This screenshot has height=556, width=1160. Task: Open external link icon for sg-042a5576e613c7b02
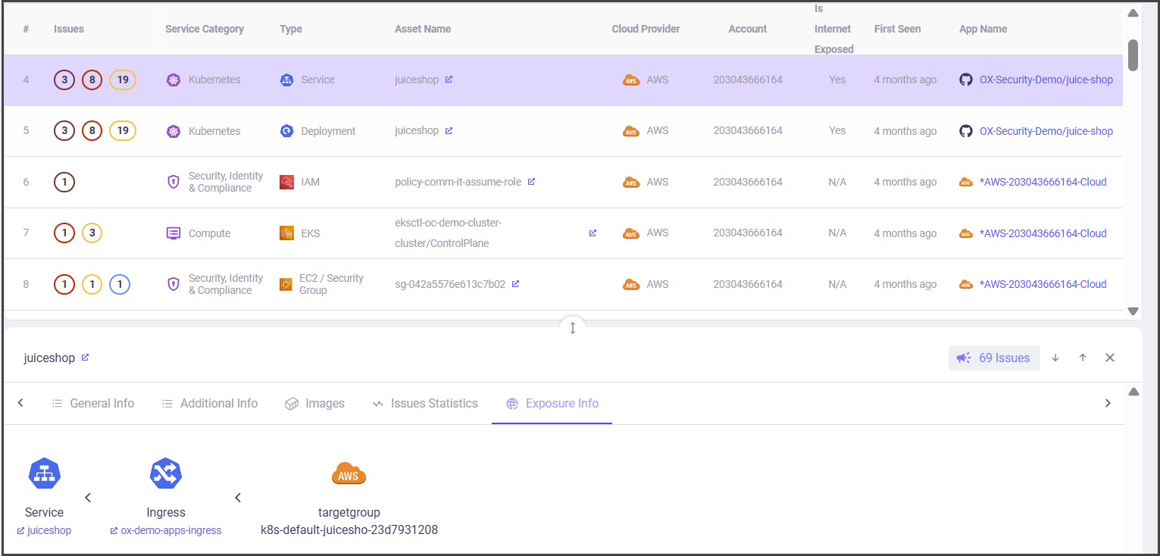coord(515,284)
